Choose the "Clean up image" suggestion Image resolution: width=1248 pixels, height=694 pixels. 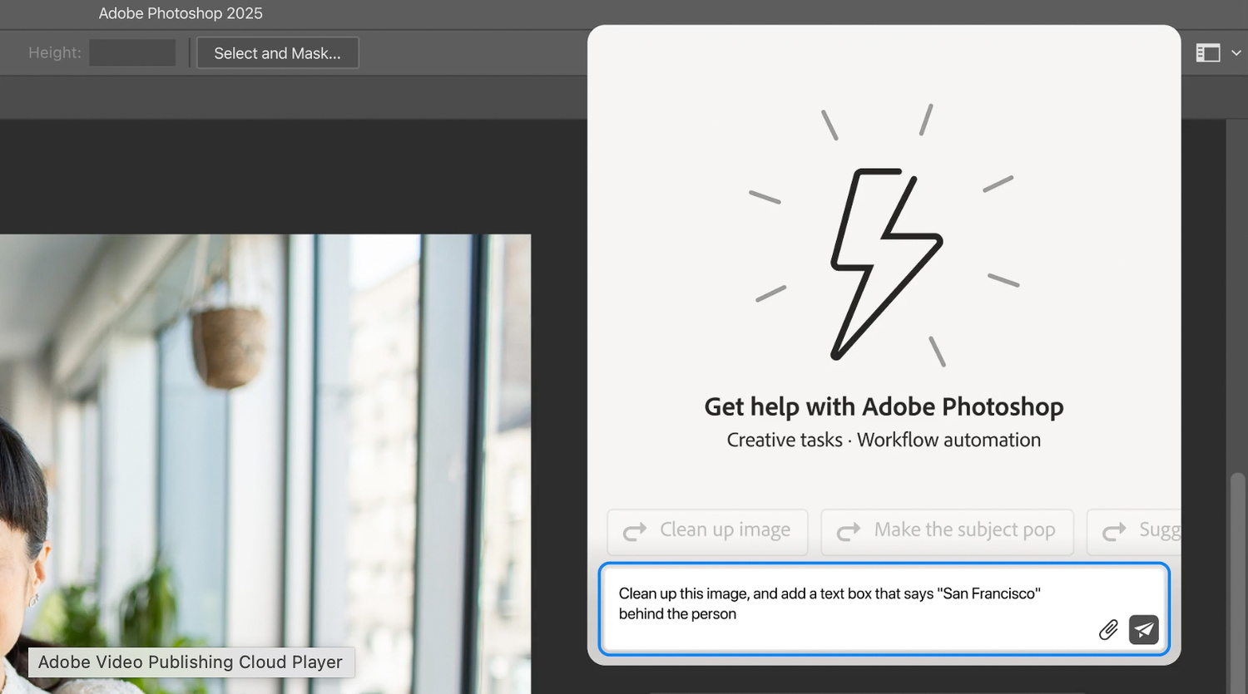tap(707, 531)
